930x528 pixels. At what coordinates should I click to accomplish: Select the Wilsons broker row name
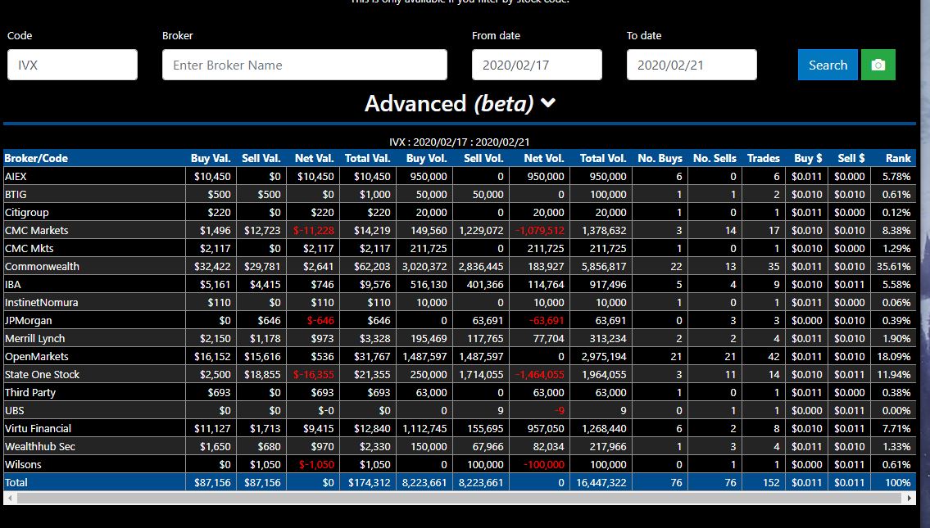[x=23, y=465]
